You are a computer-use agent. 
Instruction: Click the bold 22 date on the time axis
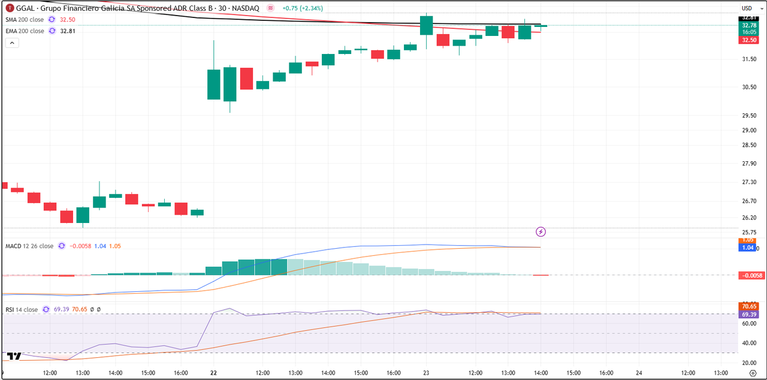(213, 372)
